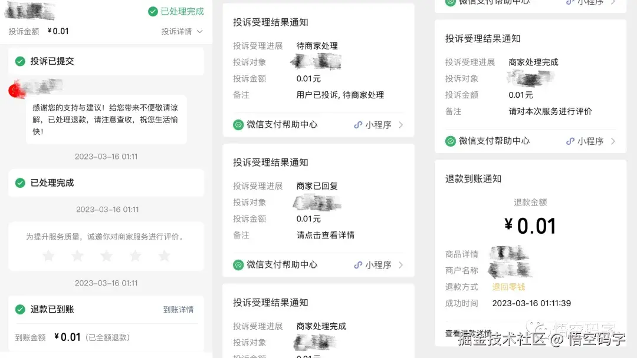Click the green check next to 退款已到账

19,309
